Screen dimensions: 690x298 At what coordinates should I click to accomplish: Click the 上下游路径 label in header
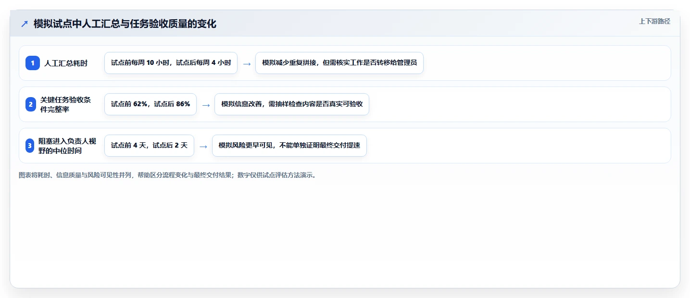click(654, 21)
